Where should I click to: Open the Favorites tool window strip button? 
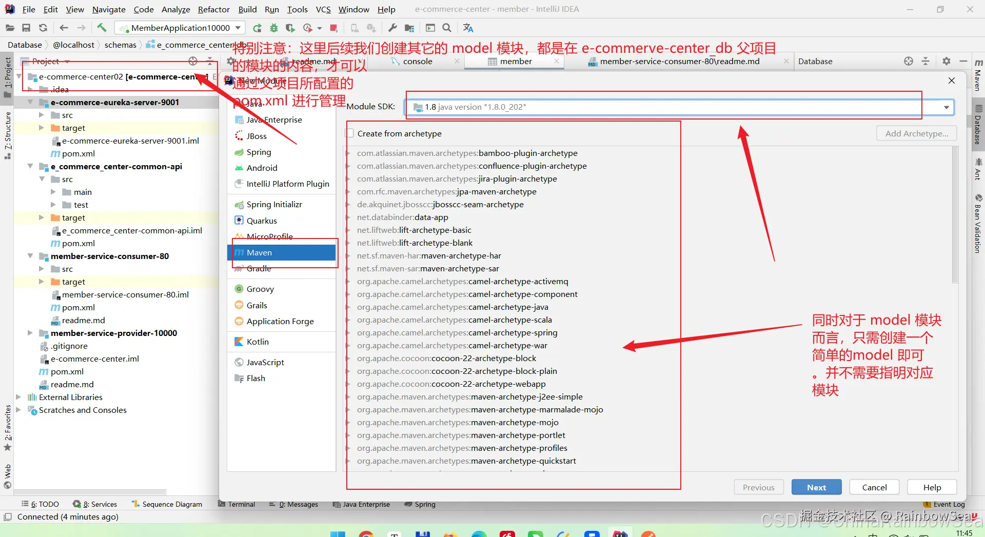point(8,428)
